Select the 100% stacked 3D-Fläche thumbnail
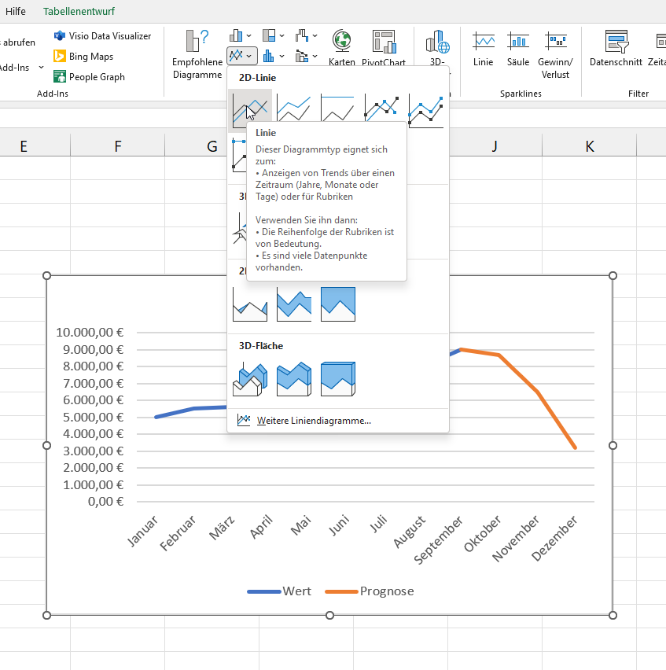This screenshot has width=666, height=670. click(338, 378)
